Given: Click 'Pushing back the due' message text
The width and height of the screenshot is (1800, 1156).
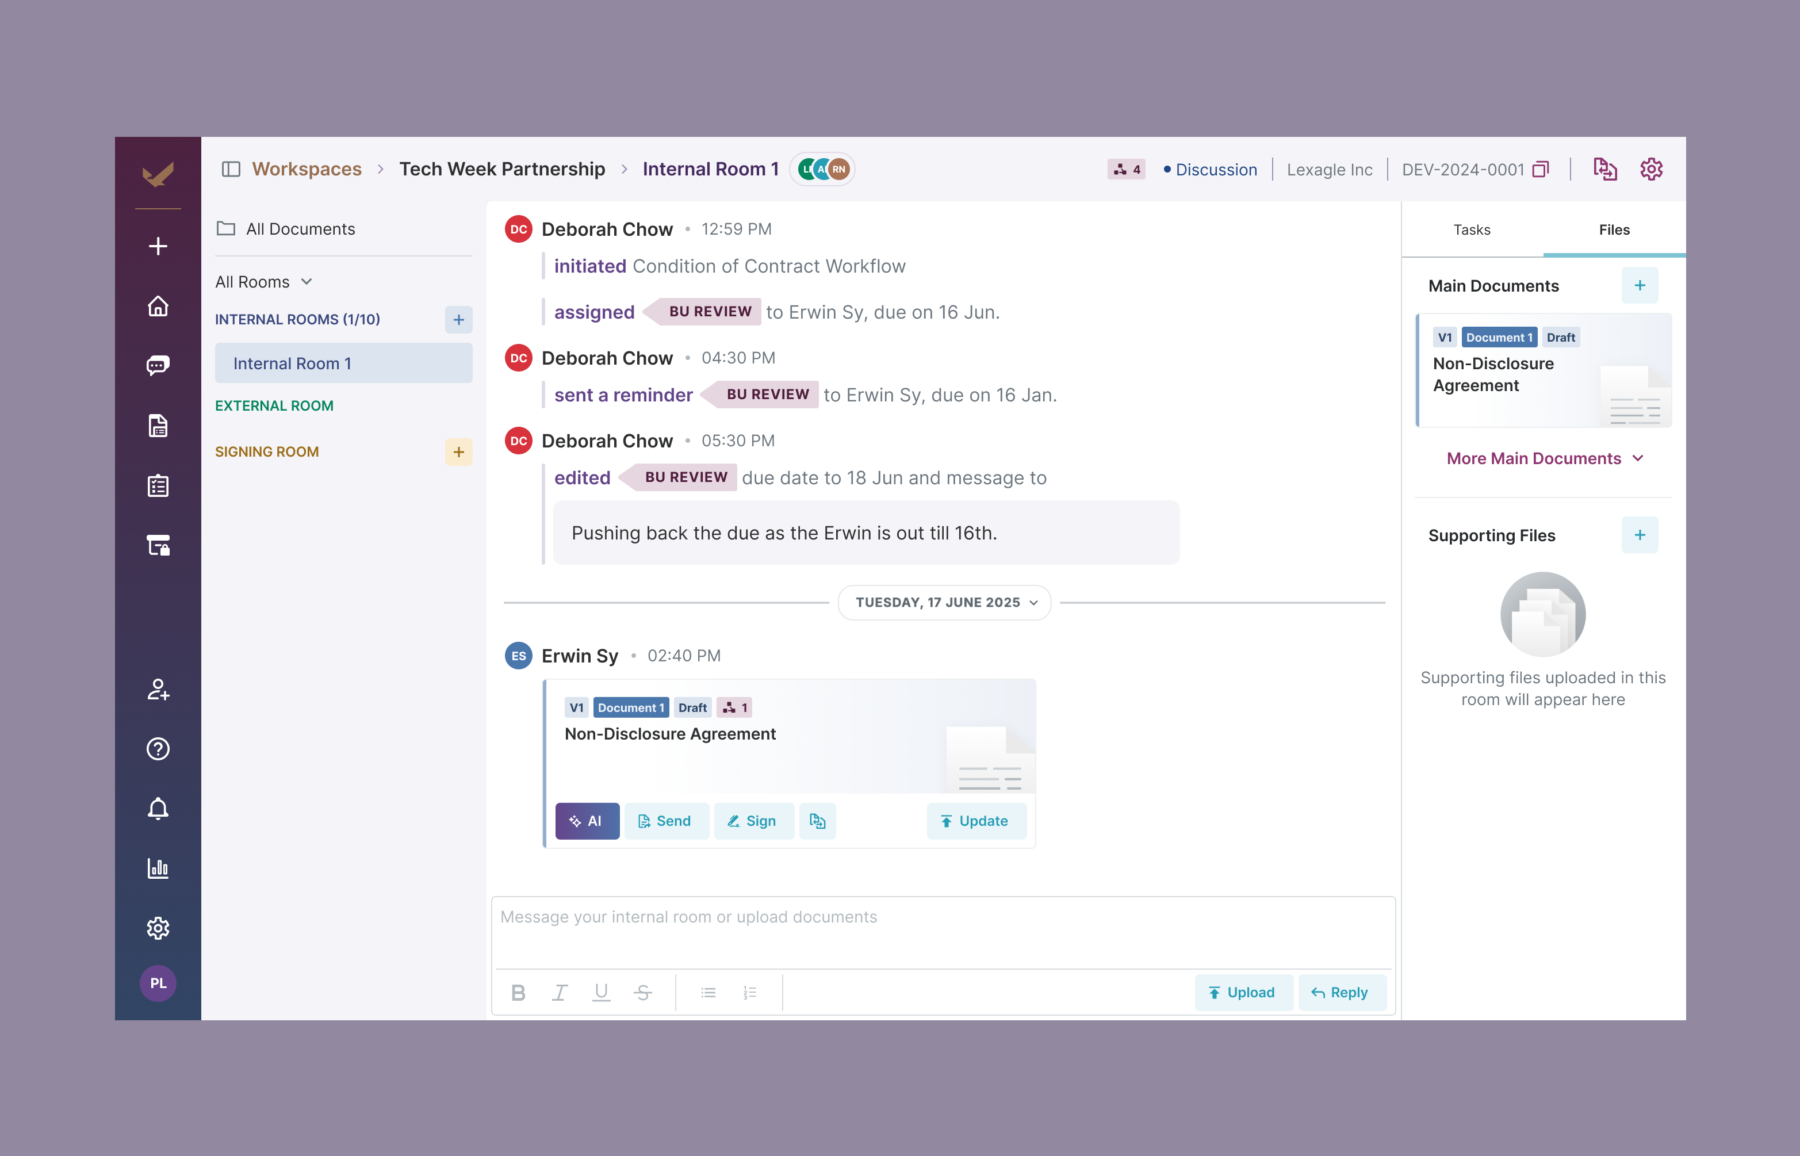Looking at the screenshot, I should [x=784, y=533].
